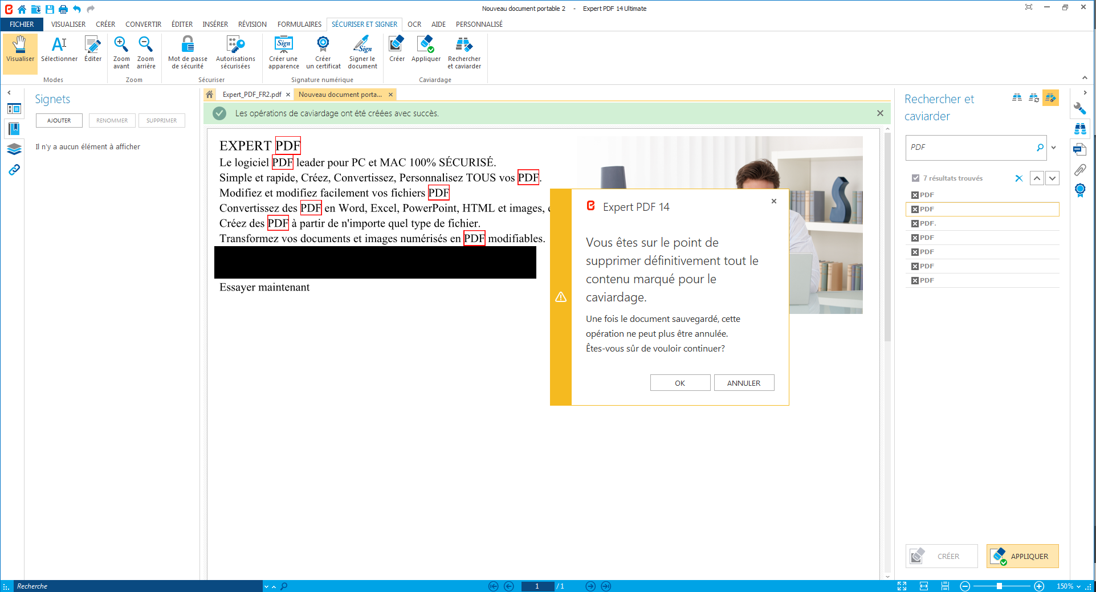
Task: Click the Save icon in title bar
Action: pos(50,9)
